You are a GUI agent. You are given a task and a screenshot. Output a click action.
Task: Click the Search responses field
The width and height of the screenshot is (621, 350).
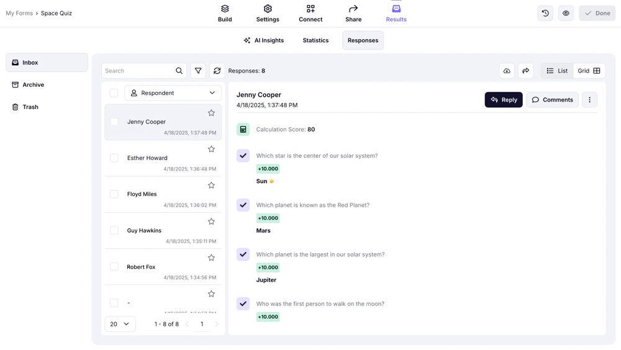(x=138, y=71)
